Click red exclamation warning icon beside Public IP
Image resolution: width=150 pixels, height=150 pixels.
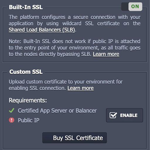point(12,120)
